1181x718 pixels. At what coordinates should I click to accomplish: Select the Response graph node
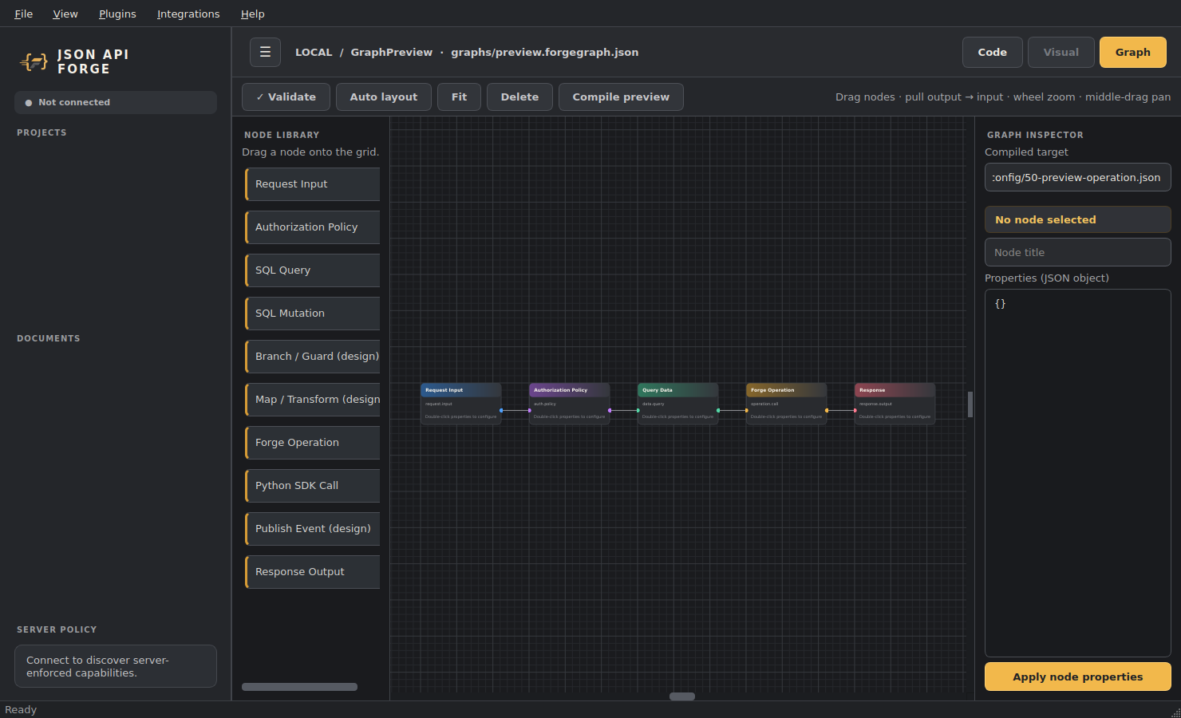click(895, 404)
